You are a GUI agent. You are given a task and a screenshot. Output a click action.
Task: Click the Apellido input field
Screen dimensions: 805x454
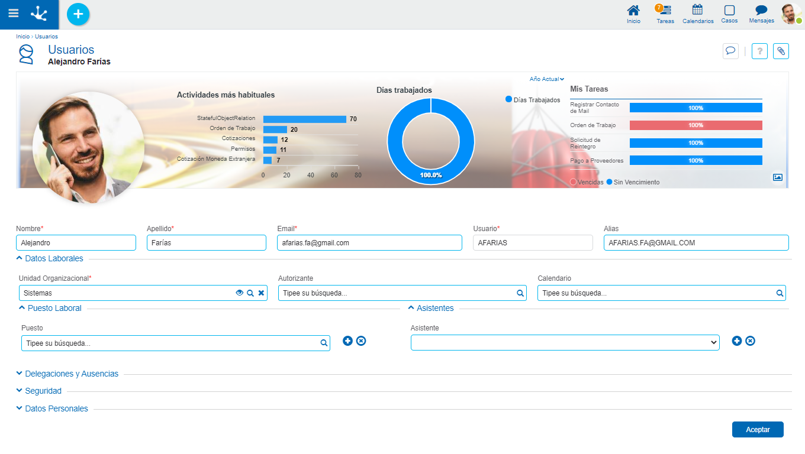pos(207,243)
